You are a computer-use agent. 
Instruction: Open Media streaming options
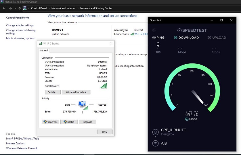tap(20, 38)
